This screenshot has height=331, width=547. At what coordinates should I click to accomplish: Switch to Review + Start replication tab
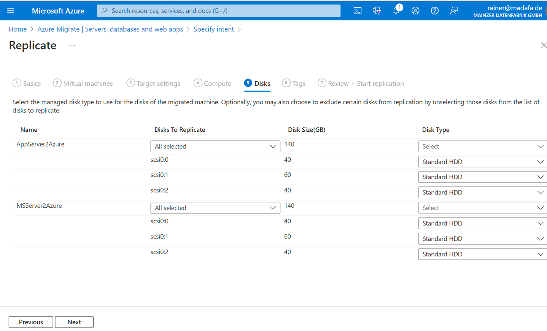pyautogui.click(x=361, y=83)
